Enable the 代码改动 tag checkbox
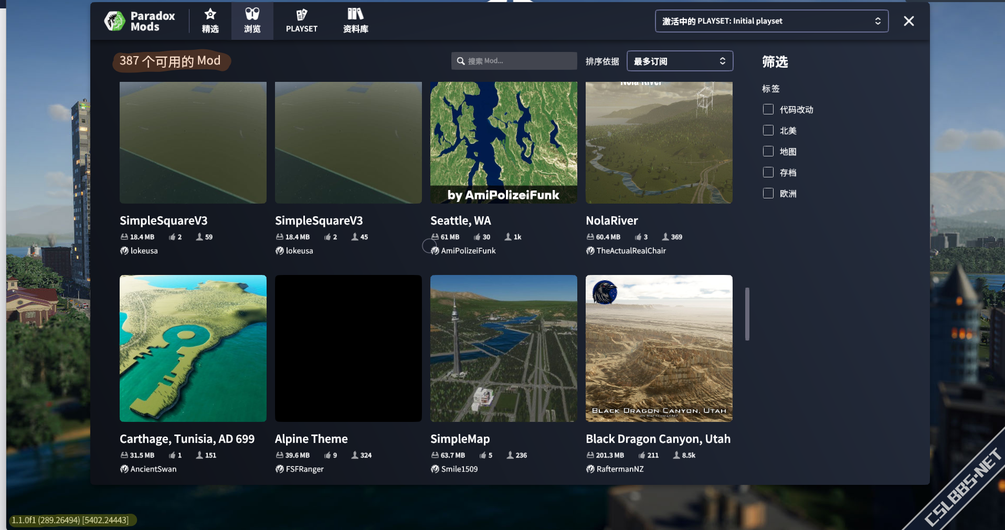This screenshot has width=1005, height=530. (x=768, y=109)
